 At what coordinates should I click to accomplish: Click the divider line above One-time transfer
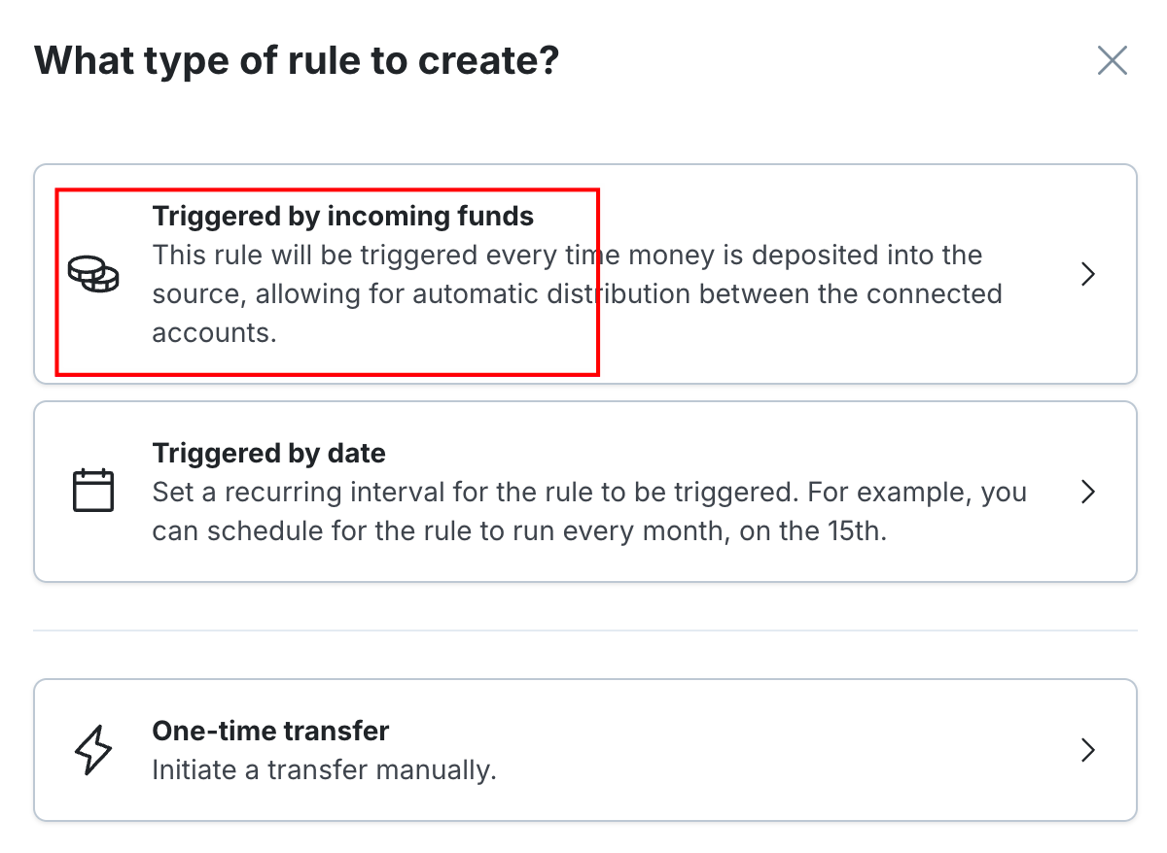584,631
